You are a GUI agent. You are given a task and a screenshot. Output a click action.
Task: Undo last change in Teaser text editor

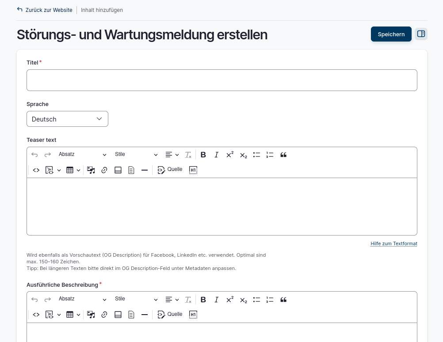[34, 155]
